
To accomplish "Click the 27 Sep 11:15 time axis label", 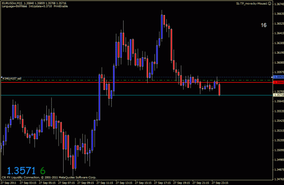I will (x=105, y=183).
